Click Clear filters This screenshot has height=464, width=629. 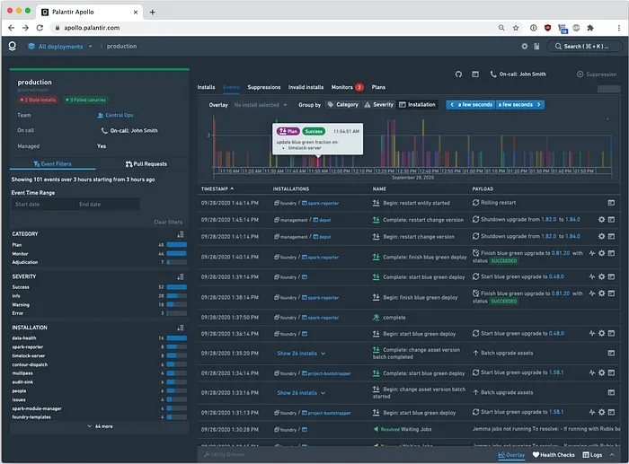169,222
